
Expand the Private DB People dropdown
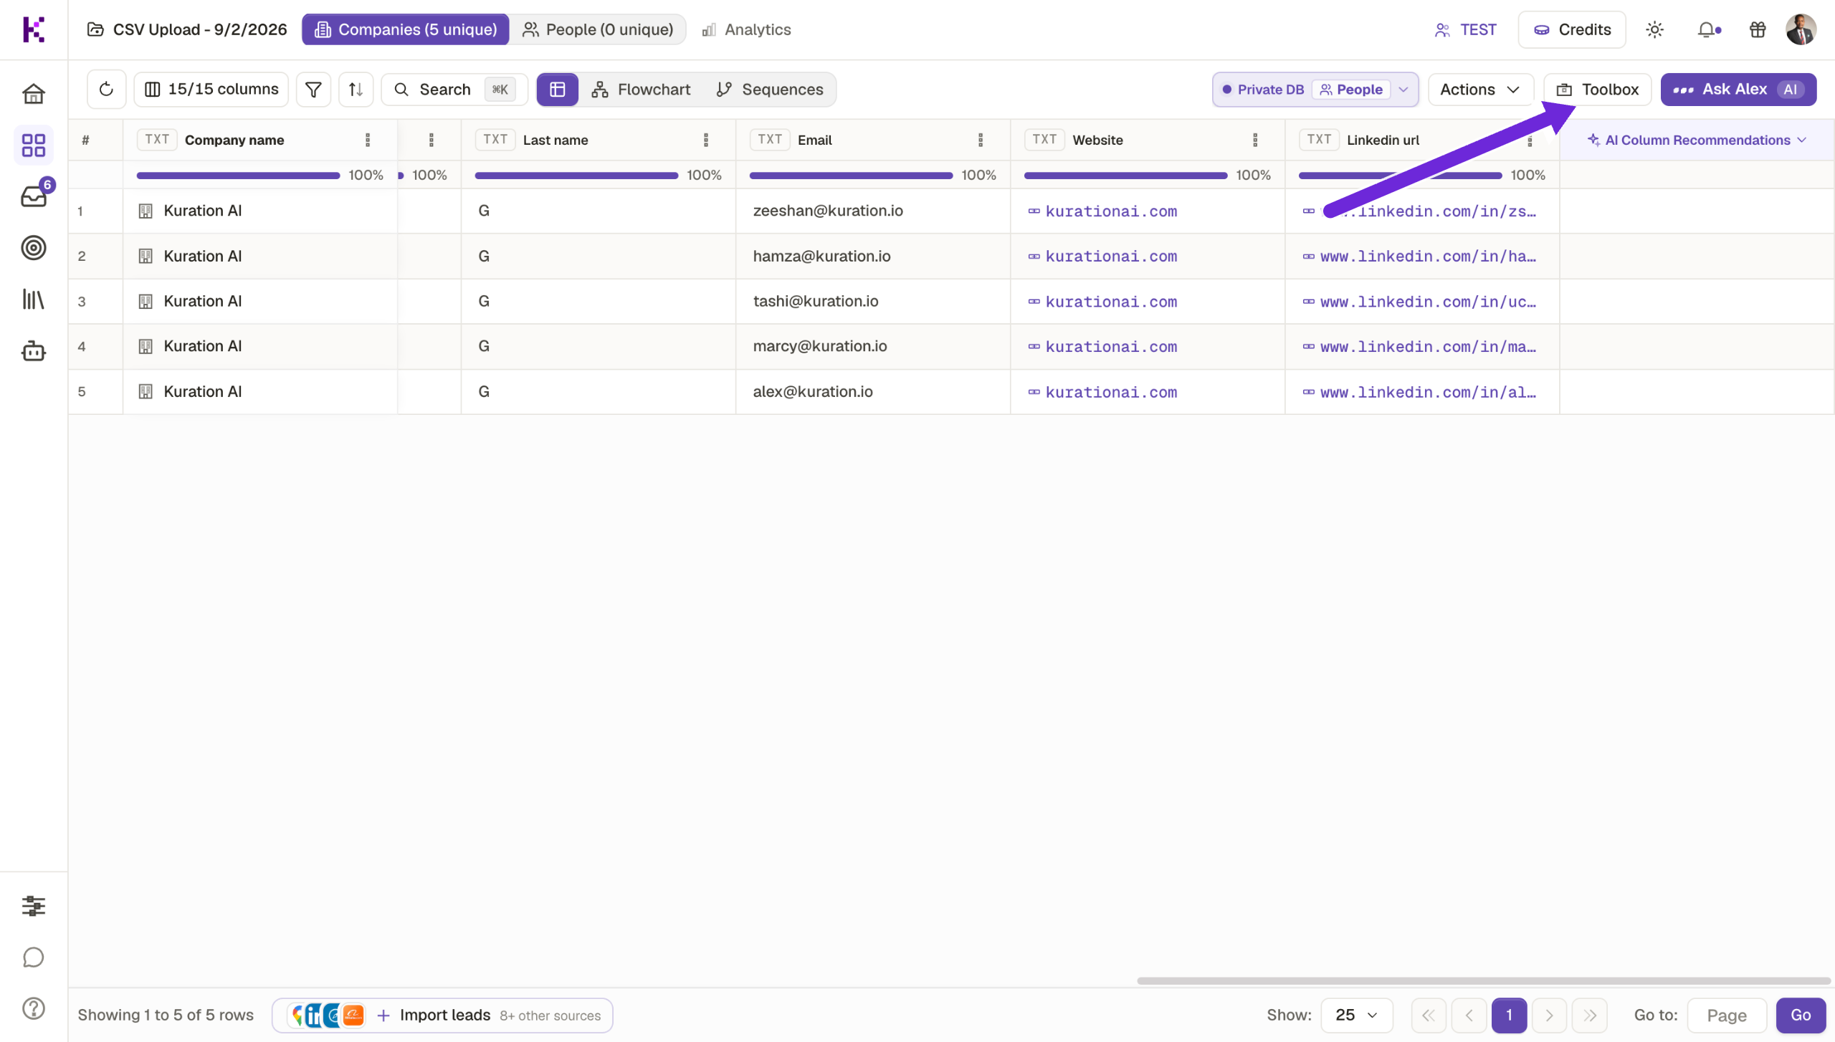pos(1315,90)
